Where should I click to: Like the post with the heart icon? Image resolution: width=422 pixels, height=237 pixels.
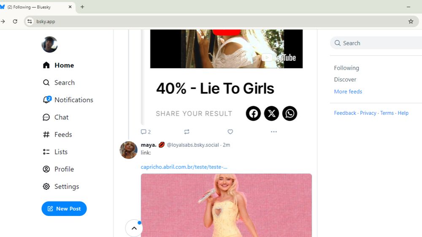click(230, 132)
